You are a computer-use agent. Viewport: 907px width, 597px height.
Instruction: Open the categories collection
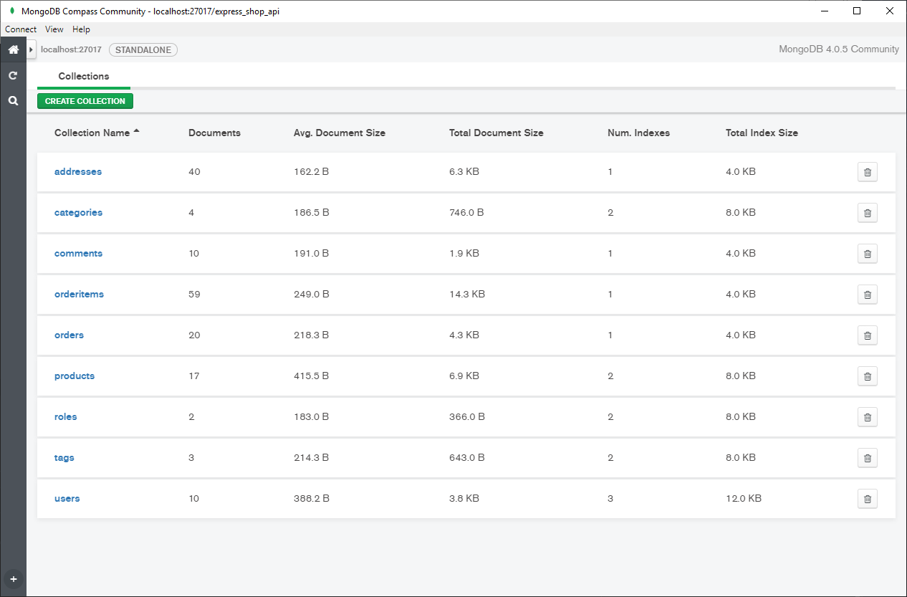tap(78, 213)
